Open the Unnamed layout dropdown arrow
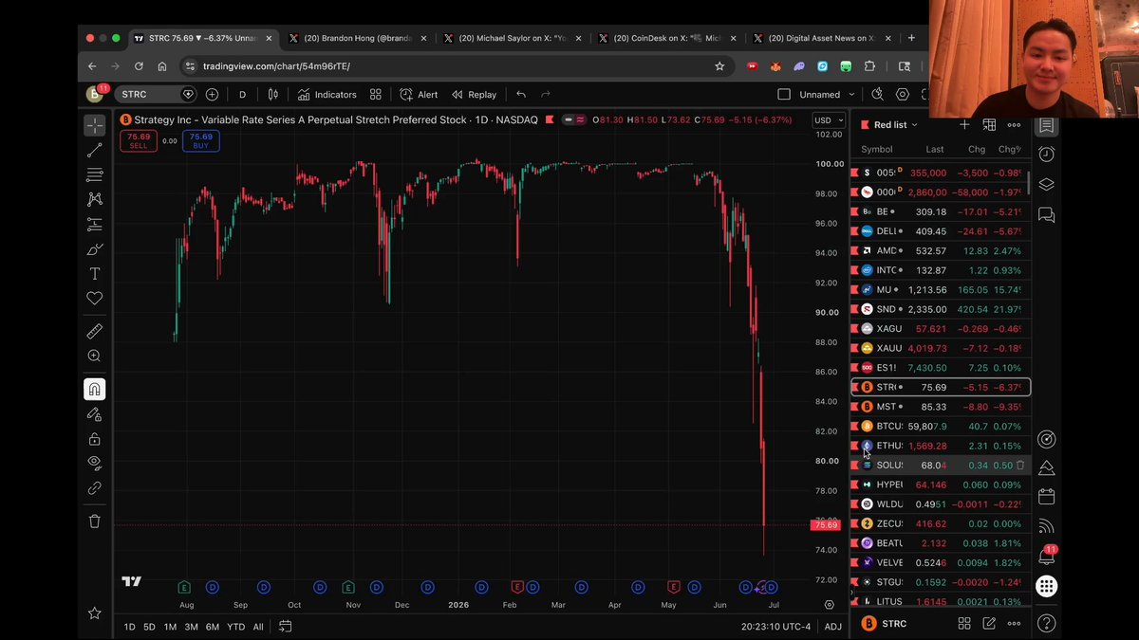This screenshot has height=640, width=1139. (x=851, y=95)
